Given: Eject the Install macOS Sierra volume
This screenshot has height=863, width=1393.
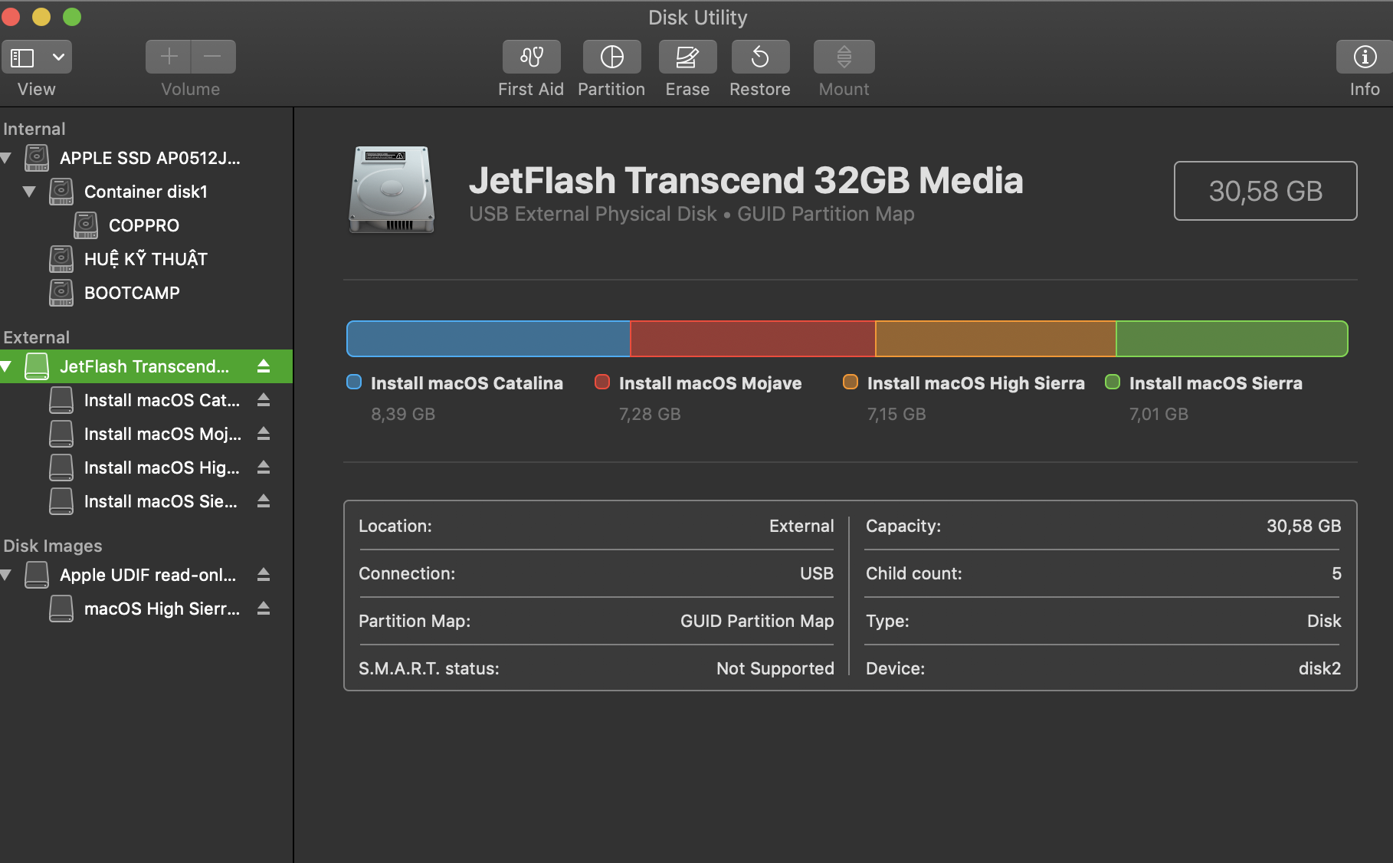Looking at the screenshot, I should tap(264, 500).
